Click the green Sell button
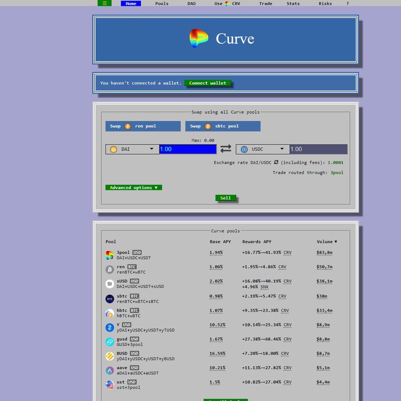Screen dimensions: 401x401 click(x=225, y=198)
